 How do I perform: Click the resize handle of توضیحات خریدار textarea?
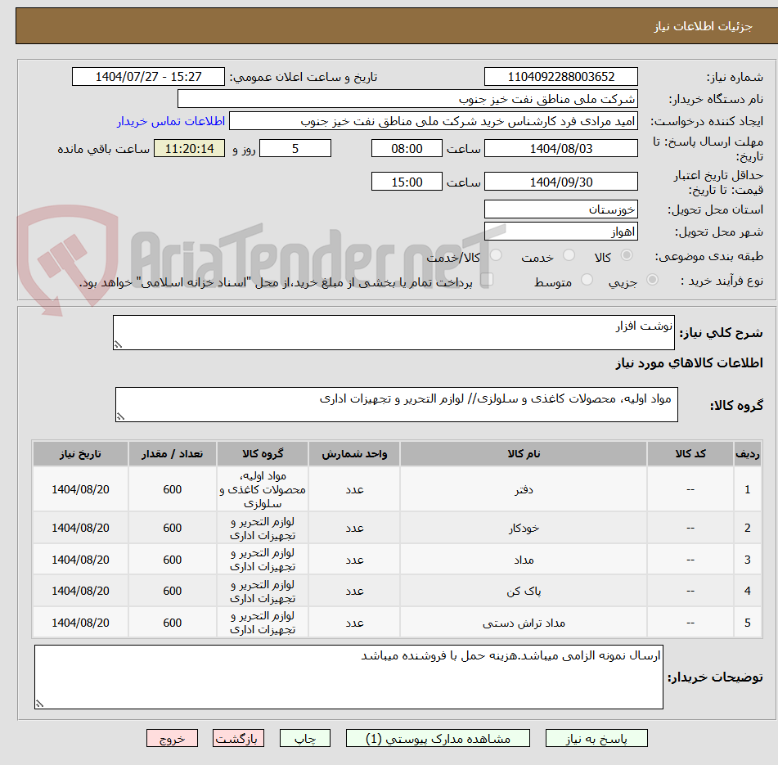click(40, 703)
